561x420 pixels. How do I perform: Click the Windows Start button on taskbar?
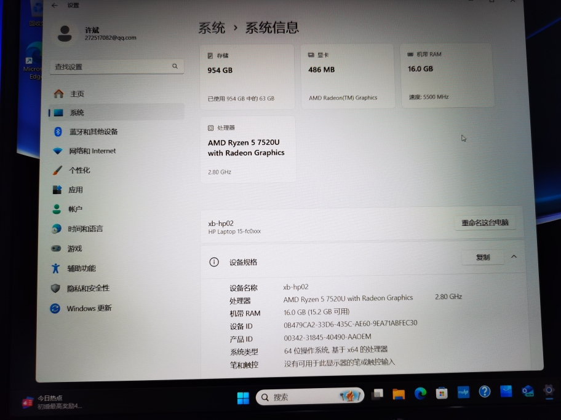pyautogui.click(x=243, y=397)
